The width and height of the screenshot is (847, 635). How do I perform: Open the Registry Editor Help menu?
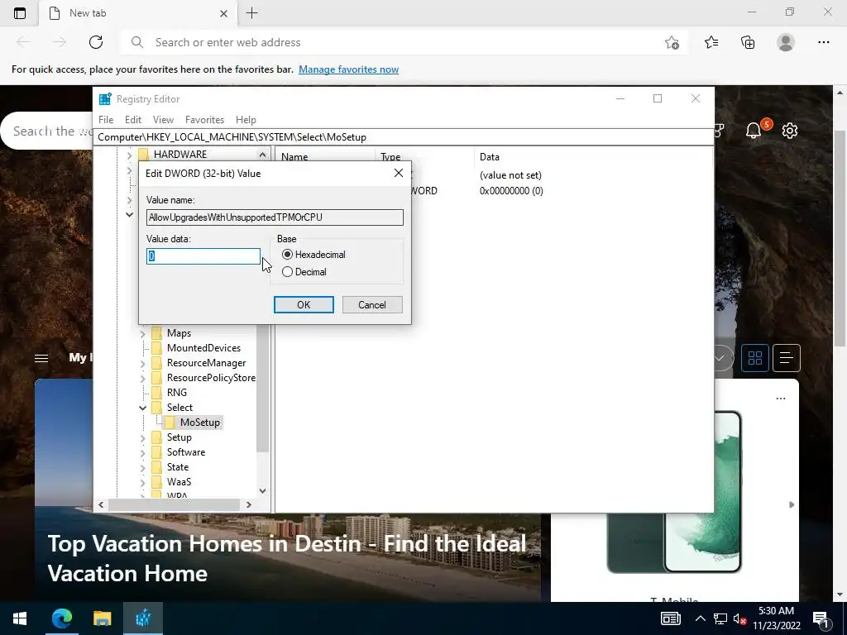pyautogui.click(x=246, y=119)
